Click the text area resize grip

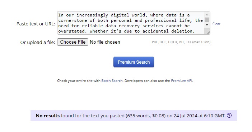tap(208, 33)
